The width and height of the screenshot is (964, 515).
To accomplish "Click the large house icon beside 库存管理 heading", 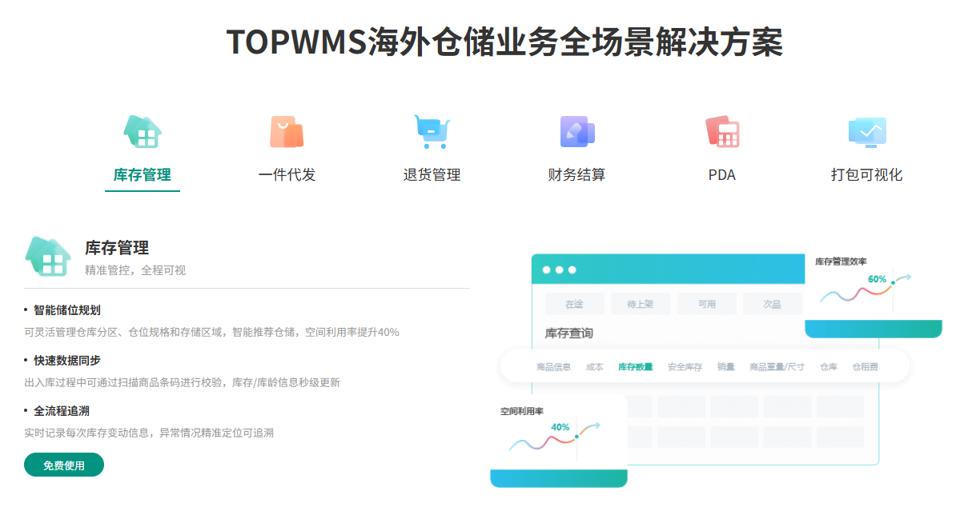I will coord(49,257).
